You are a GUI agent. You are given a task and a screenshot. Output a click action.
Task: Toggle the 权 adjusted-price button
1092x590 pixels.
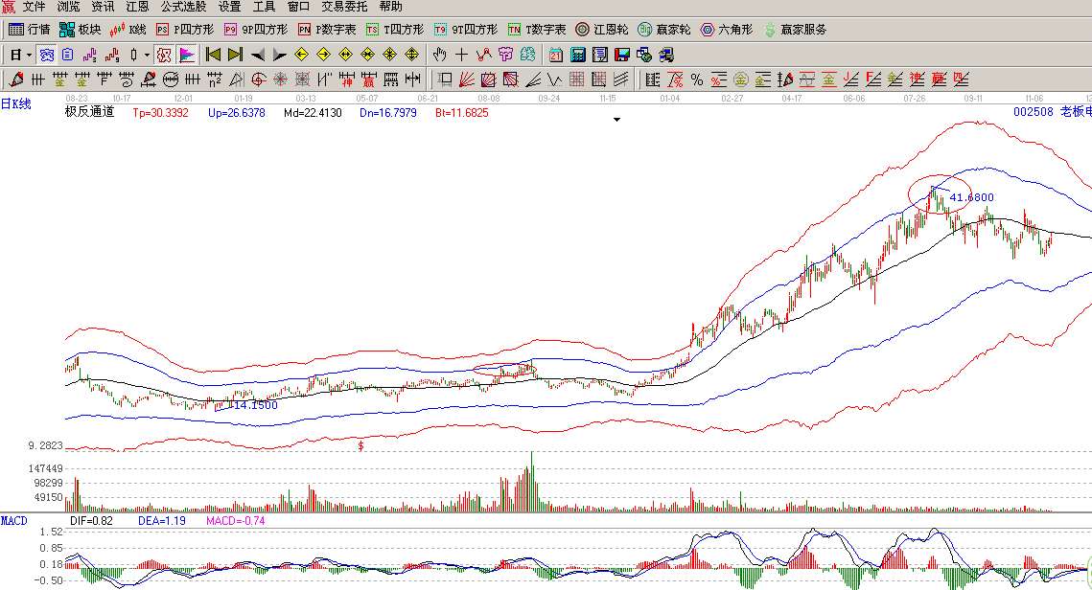[164, 55]
